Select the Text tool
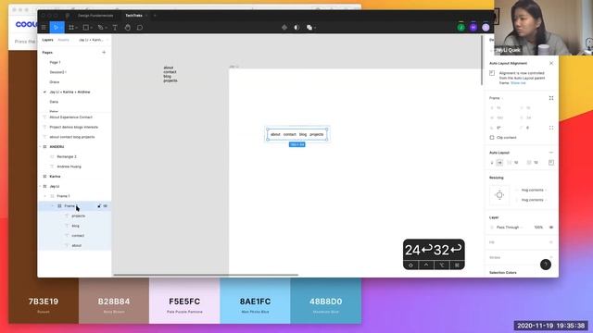 tap(115, 27)
